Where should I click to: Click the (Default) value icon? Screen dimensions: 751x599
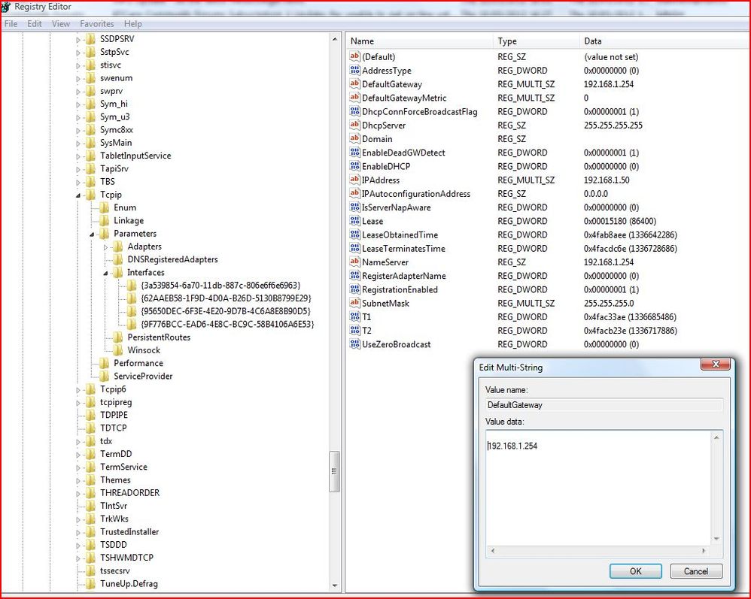pyautogui.click(x=354, y=57)
